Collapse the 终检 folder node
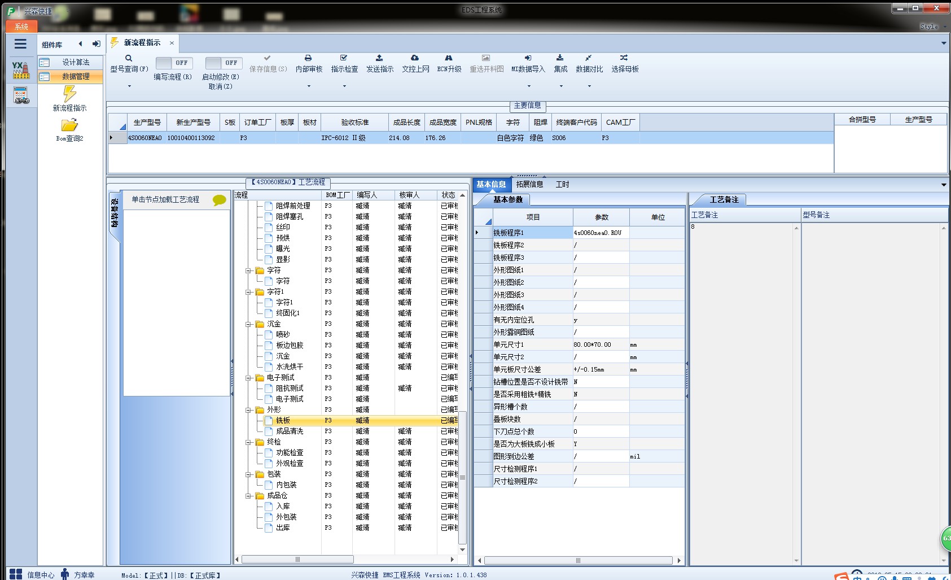Viewport: 951px width, 580px height. [x=248, y=442]
